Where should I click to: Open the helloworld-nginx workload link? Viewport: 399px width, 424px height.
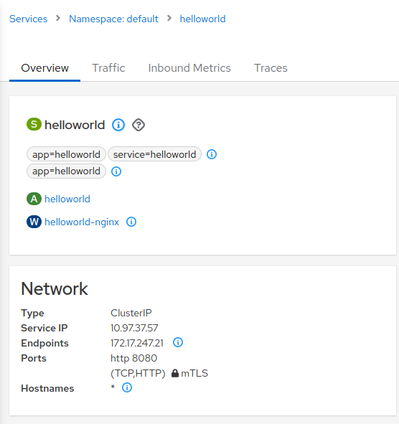pyautogui.click(x=82, y=222)
